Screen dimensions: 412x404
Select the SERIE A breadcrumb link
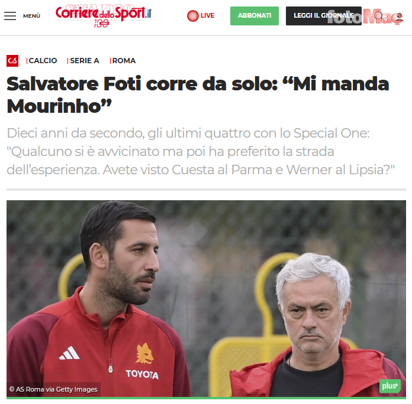point(84,61)
